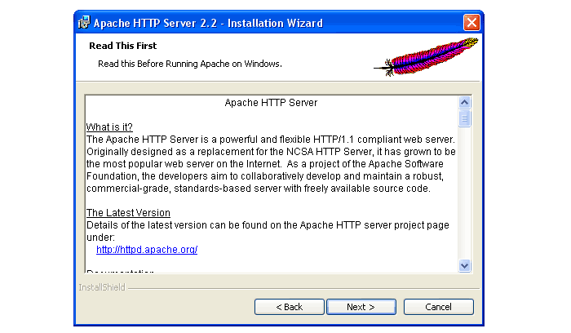Image resolution: width=571 pixels, height=333 pixels.
Task: Click the readme scrollbar thumb
Action: (465, 119)
